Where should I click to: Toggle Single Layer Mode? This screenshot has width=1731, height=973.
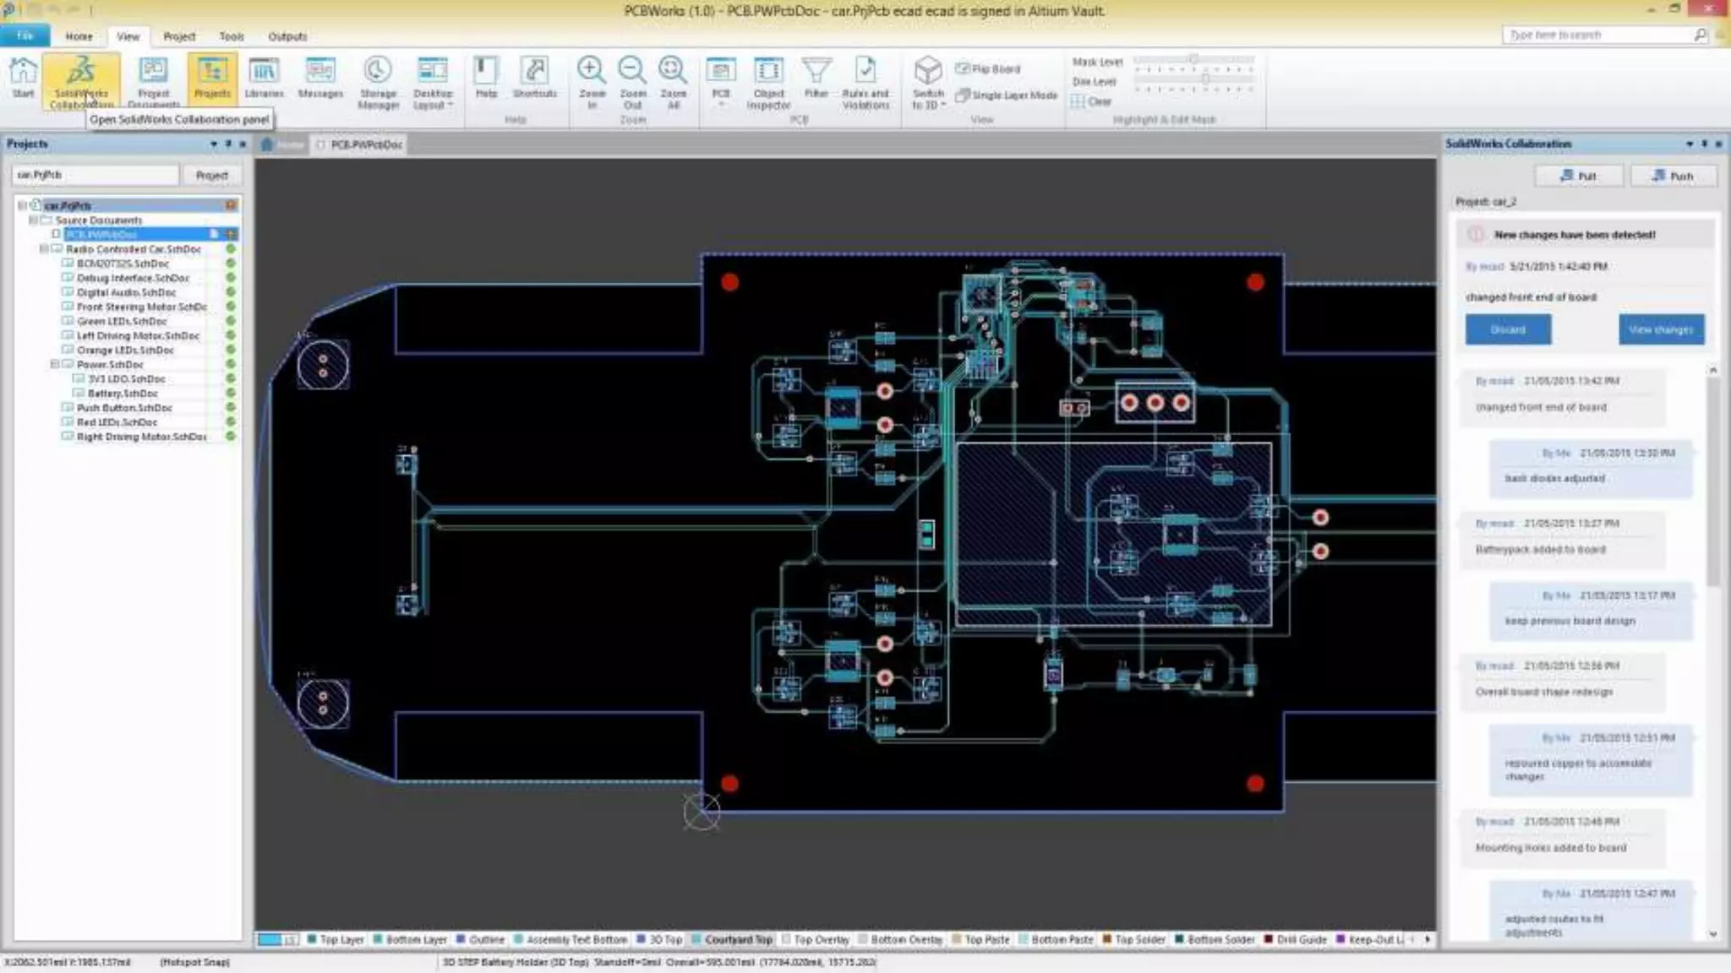[1006, 95]
